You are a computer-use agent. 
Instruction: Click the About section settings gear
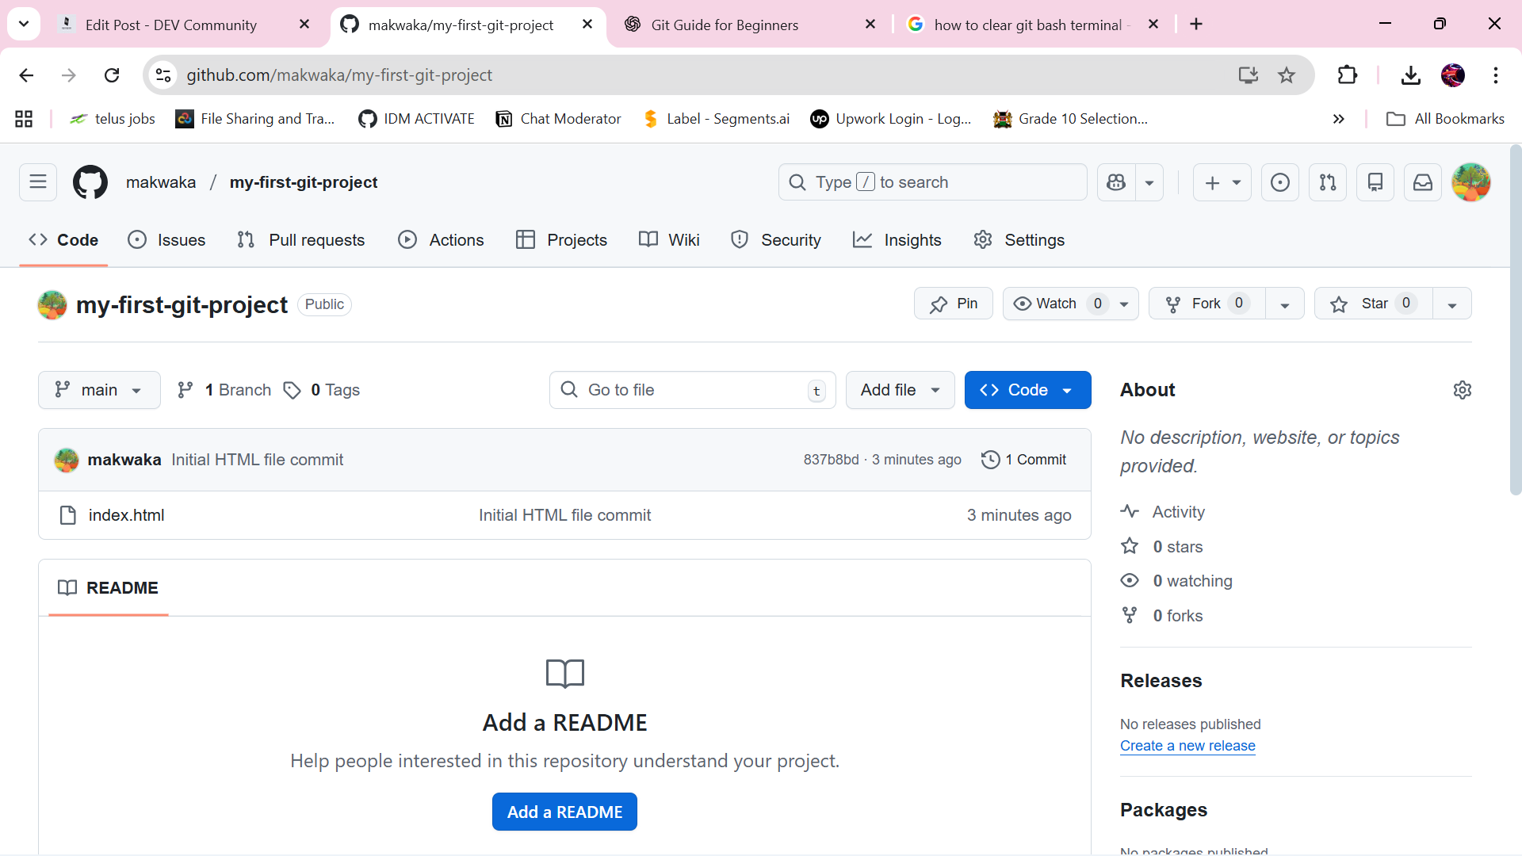tap(1462, 390)
